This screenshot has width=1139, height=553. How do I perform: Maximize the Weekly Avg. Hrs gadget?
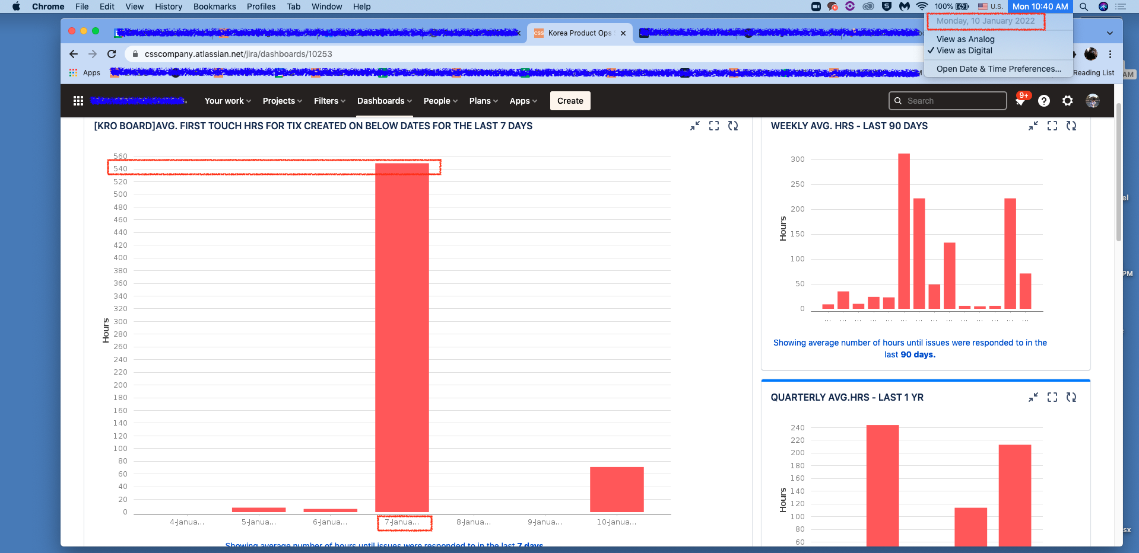coord(1052,126)
